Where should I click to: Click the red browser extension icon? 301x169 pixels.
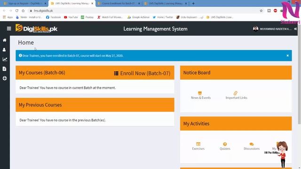click(x=275, y=10)
